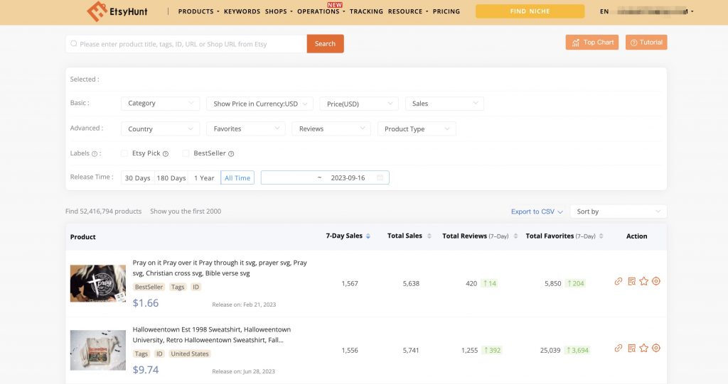
Task: Click ID tag on Halloweentown Sweatshirt product
Action: point(159,354)
